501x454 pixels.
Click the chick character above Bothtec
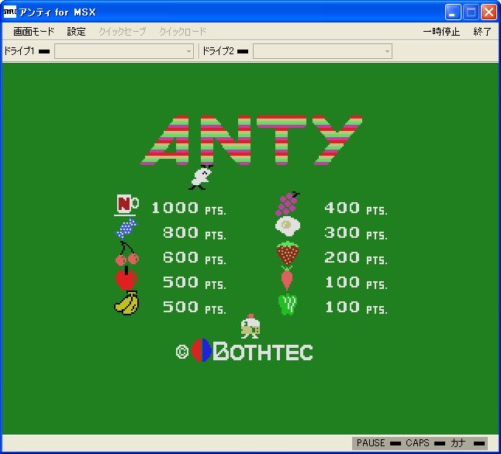tap(250, 326)
